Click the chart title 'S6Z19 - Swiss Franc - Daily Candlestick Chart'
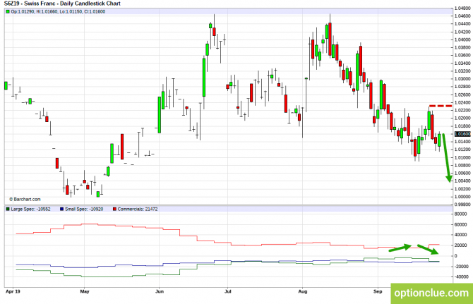Screen dimensions: 473x304 pos(62,4)
